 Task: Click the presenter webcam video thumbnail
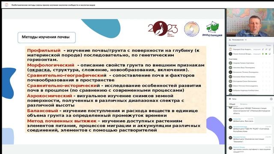(250, 22)
